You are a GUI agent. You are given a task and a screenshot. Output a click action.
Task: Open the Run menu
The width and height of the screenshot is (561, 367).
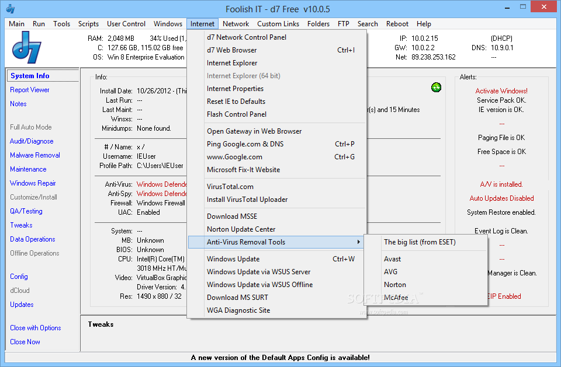[x=39, y=23]
